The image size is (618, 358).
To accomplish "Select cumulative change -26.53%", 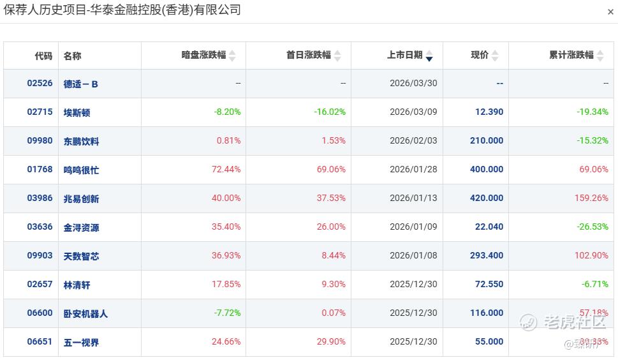I will [592, 227].
